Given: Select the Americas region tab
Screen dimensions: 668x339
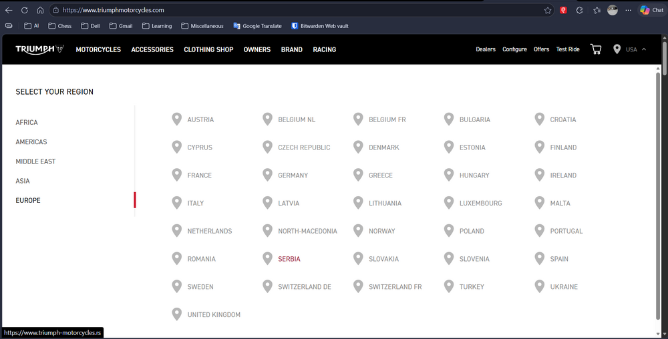Looking at the screenshot, I should tap(31, 142).
